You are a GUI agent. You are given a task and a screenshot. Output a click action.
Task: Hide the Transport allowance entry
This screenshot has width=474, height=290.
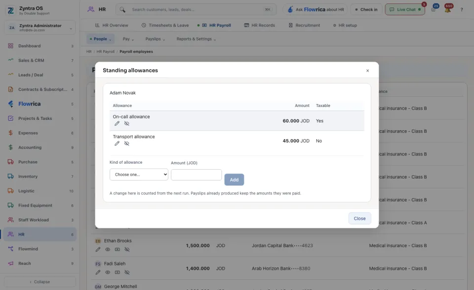click(127, 144)
